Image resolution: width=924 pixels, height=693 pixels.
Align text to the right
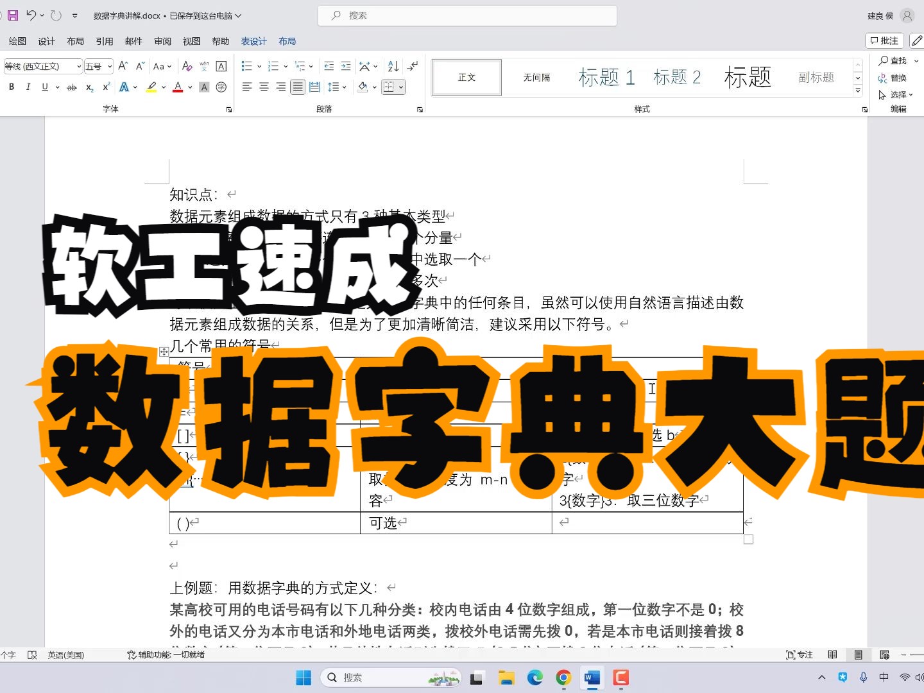coord(281,87)
